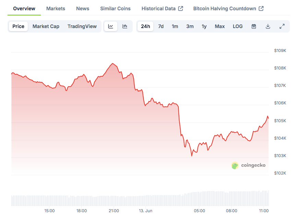The width and height of the screenshot is (295, 216).
Task: Select the 7d time range
Action: point(161,26)
